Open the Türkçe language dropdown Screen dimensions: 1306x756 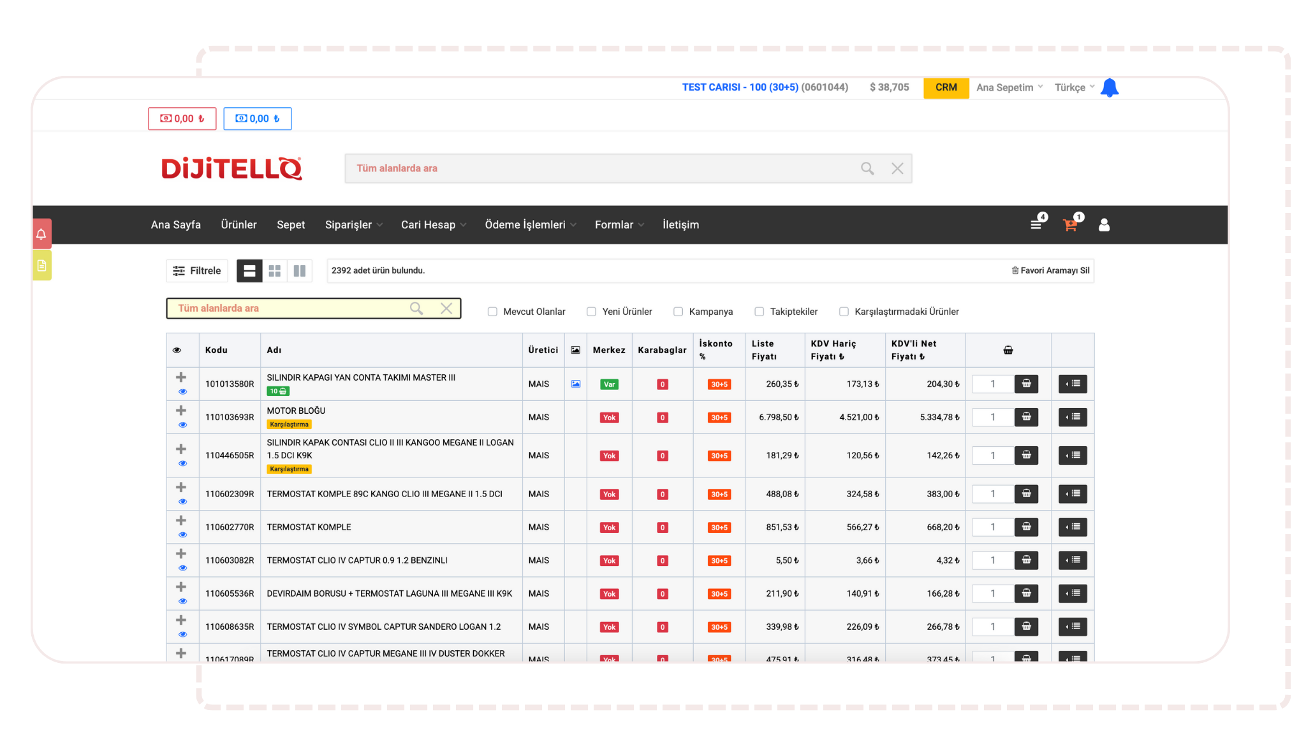click(x=1075, y=87)
